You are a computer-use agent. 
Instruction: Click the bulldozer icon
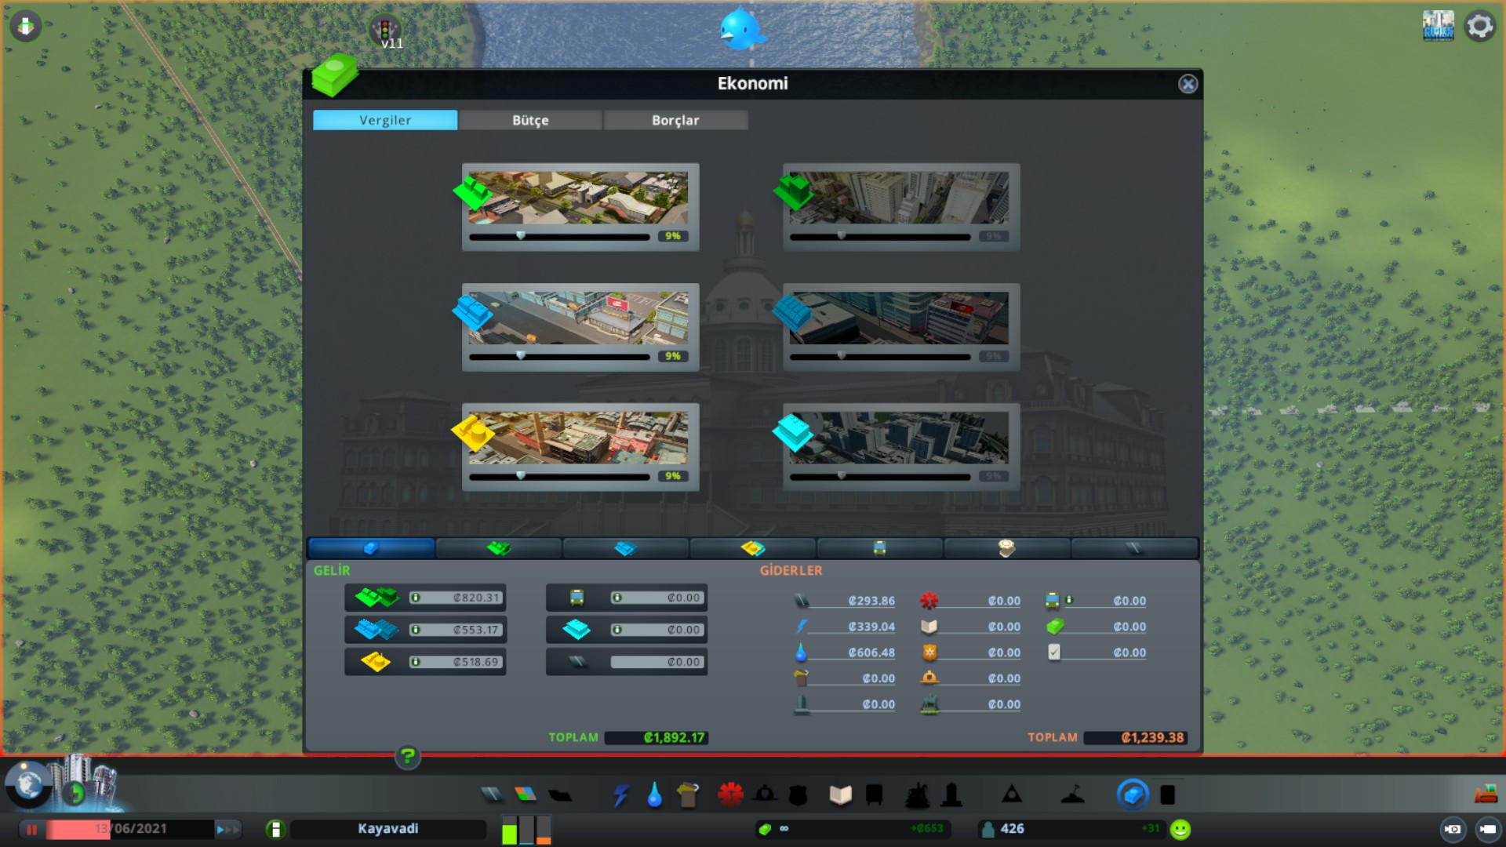[1485, 794]
